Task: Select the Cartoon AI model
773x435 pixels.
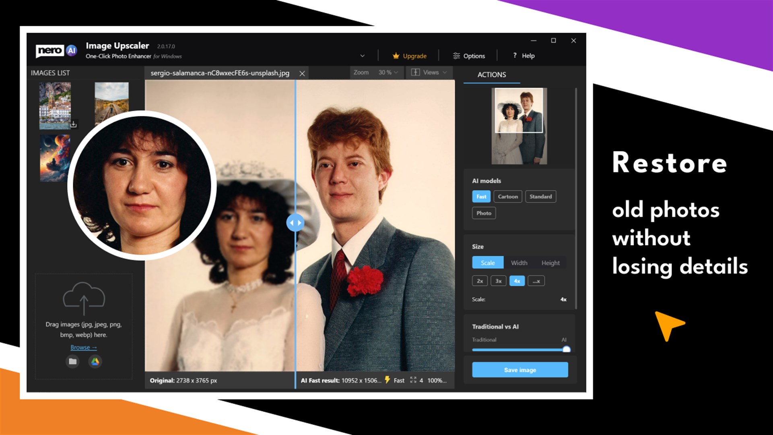Action: pos(507,196)
